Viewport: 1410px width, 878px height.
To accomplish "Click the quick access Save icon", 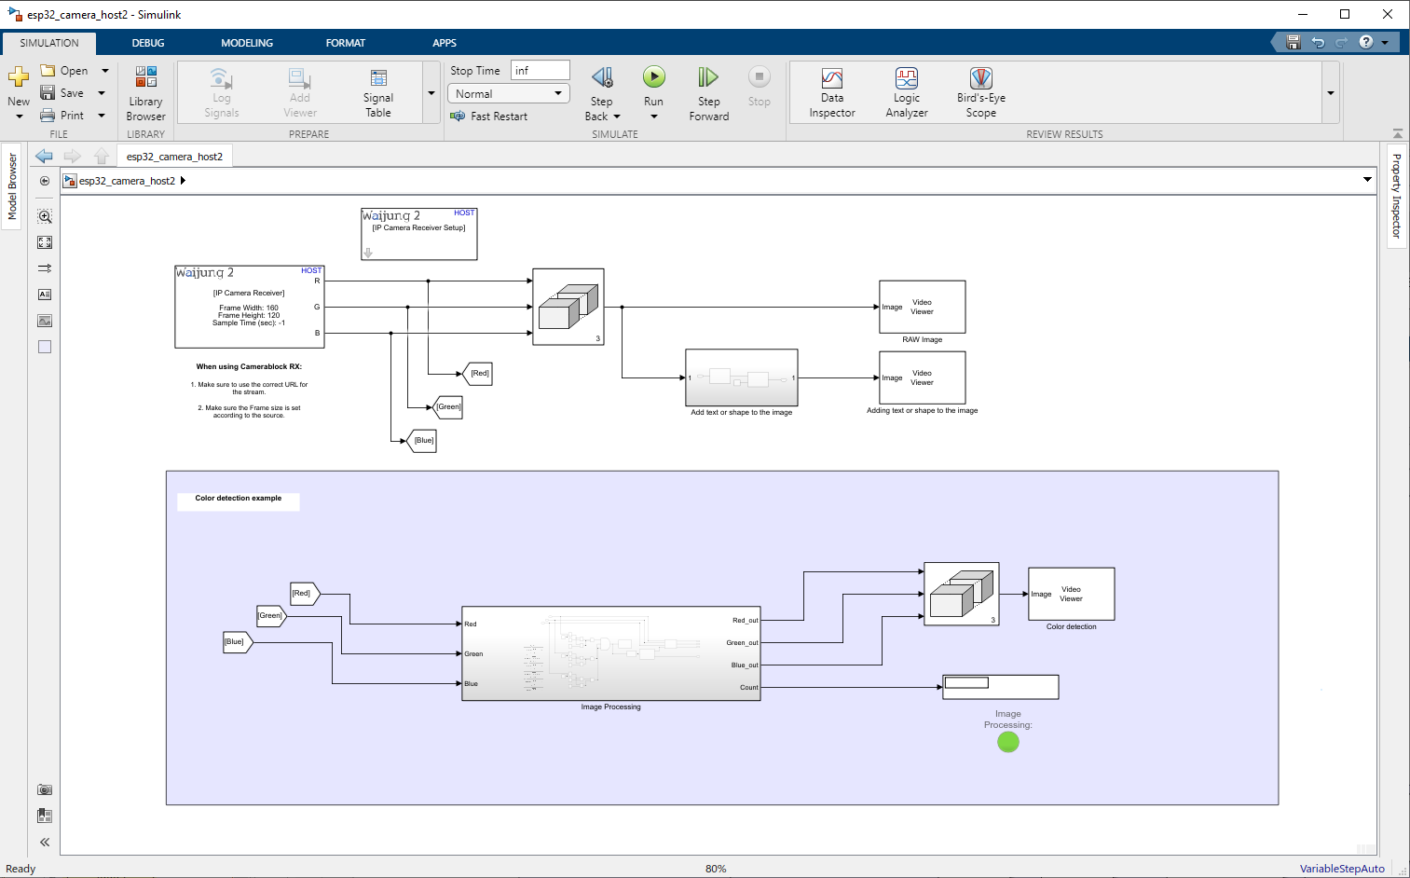I will pos(1293,42).
